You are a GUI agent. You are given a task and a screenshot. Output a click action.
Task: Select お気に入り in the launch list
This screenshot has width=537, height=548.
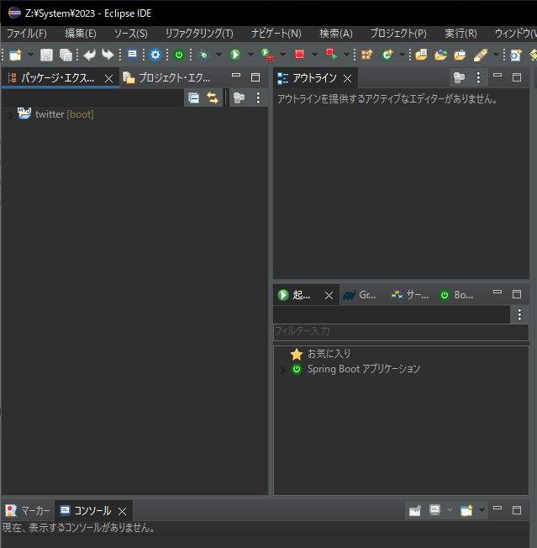point(329,354)
